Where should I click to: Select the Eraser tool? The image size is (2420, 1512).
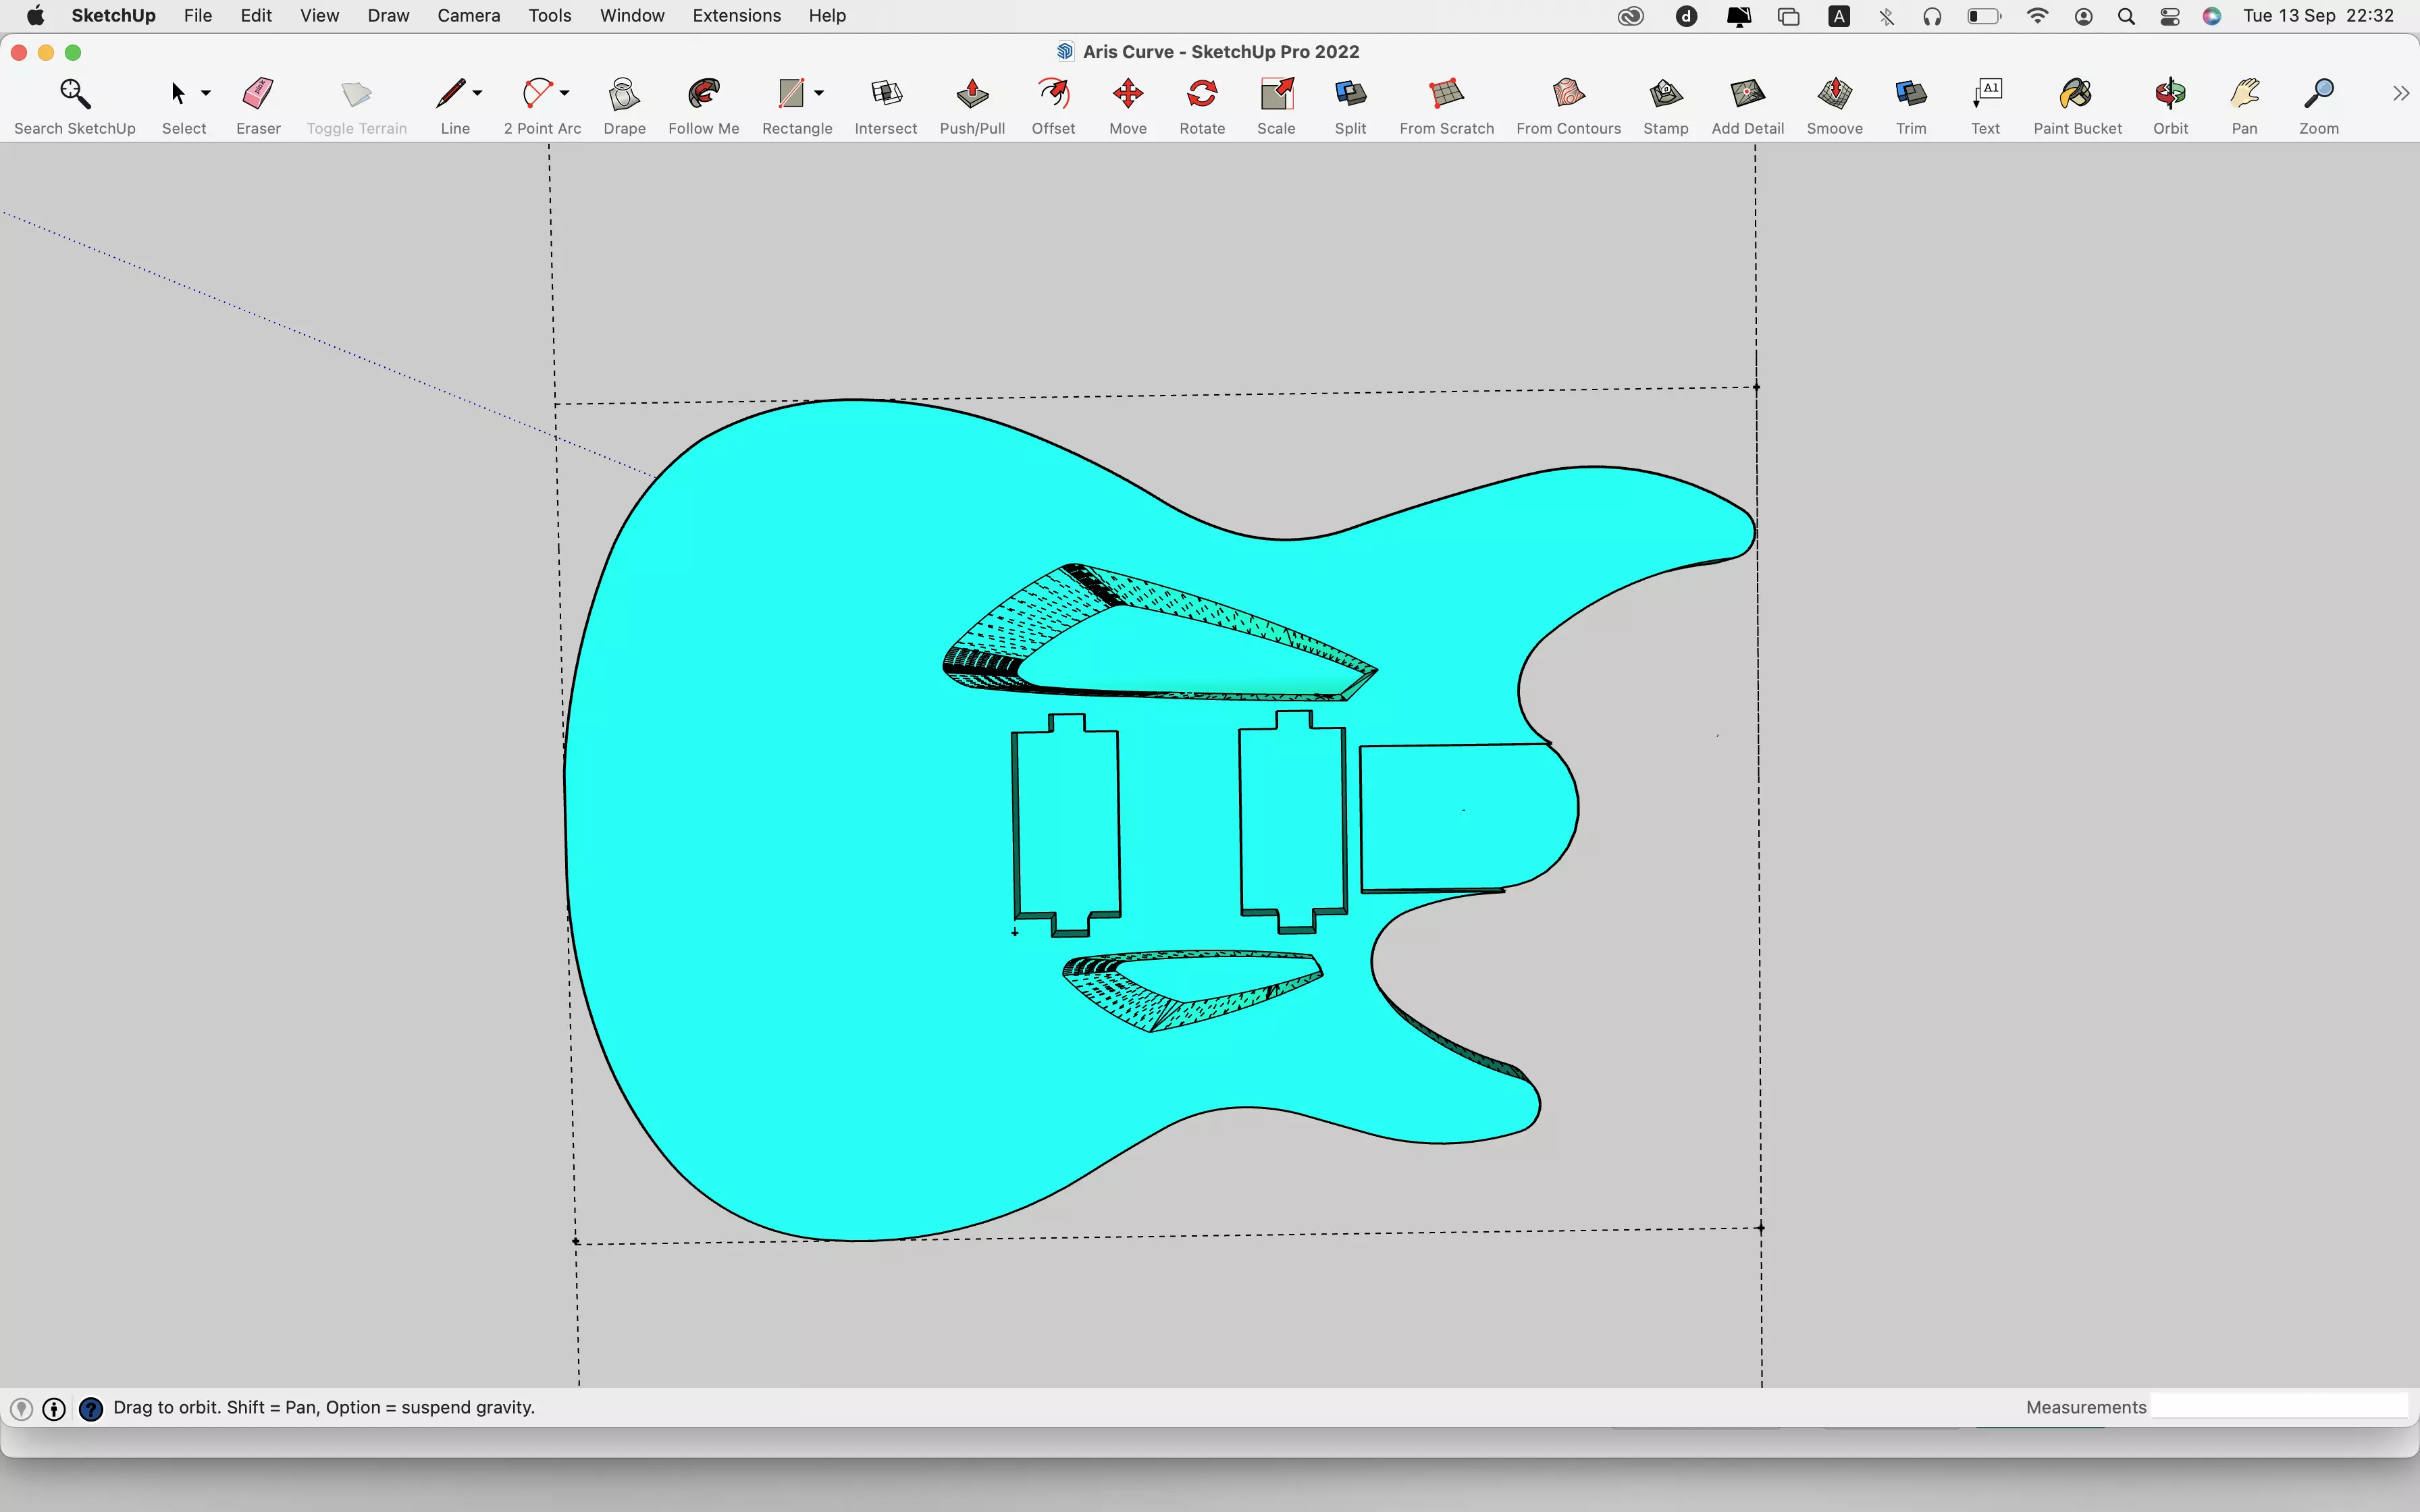click(x=258, y=95)
